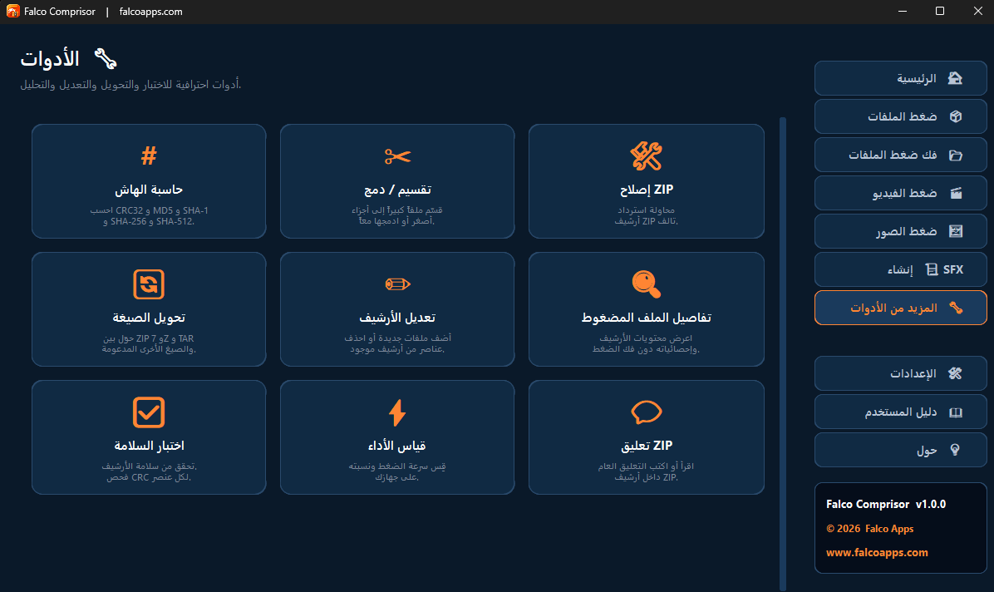Open تفاصيل الملف المضغوط tool card

pos(646,309)
